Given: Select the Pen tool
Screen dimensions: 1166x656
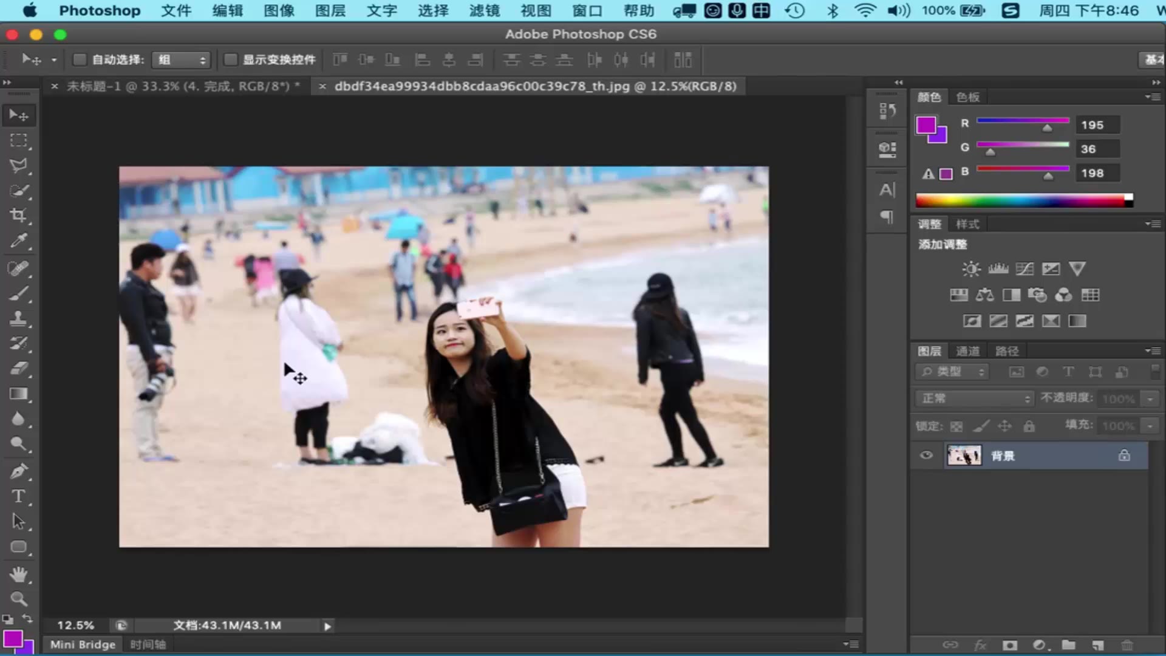Looking at the screenshot, I should pyautogui.click(x=18, y=471).
